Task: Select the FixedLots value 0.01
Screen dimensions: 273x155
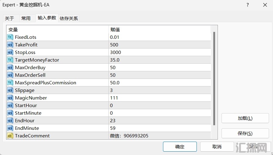Action: click(x=115, y=37)
